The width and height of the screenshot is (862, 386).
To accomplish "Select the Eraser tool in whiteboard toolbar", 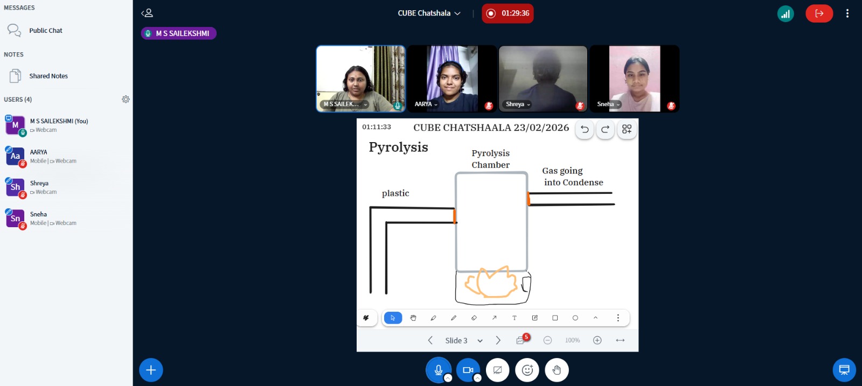I will point(474,318).
